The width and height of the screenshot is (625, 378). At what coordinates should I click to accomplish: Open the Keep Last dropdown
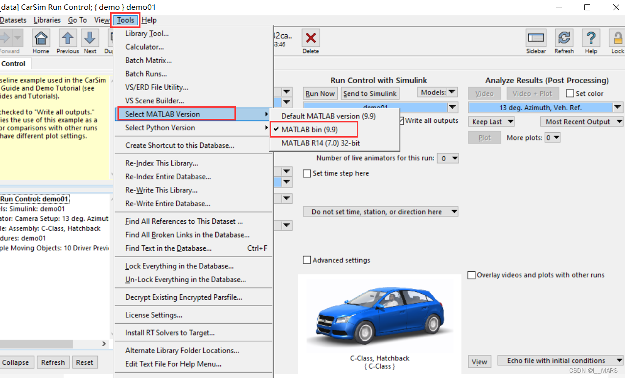[491, 121]
